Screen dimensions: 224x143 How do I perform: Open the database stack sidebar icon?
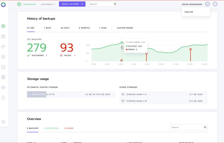click(3, 57)
